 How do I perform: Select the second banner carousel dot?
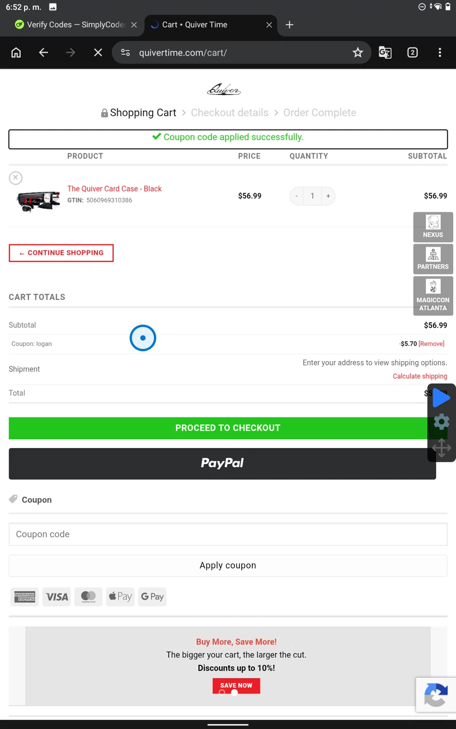234,693
